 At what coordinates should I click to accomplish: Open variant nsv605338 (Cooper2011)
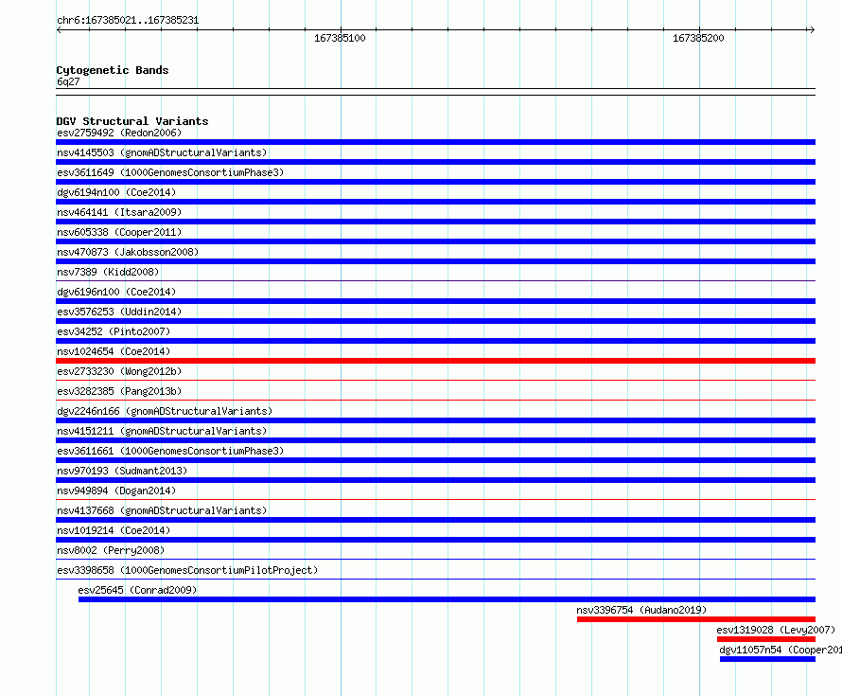tap(119, 232)
